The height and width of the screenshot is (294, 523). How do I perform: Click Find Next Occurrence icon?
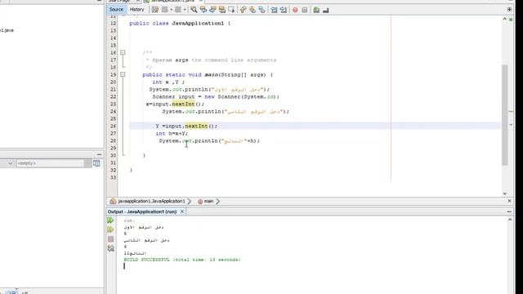pos(212,10)
